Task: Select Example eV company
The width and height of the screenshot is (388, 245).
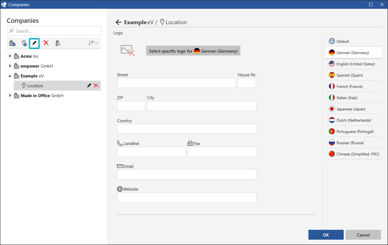Action: 32,76
